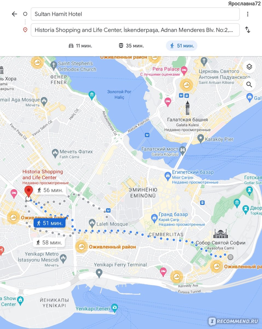Switch to transit mode 35 мин.

[x=131, y=46]
